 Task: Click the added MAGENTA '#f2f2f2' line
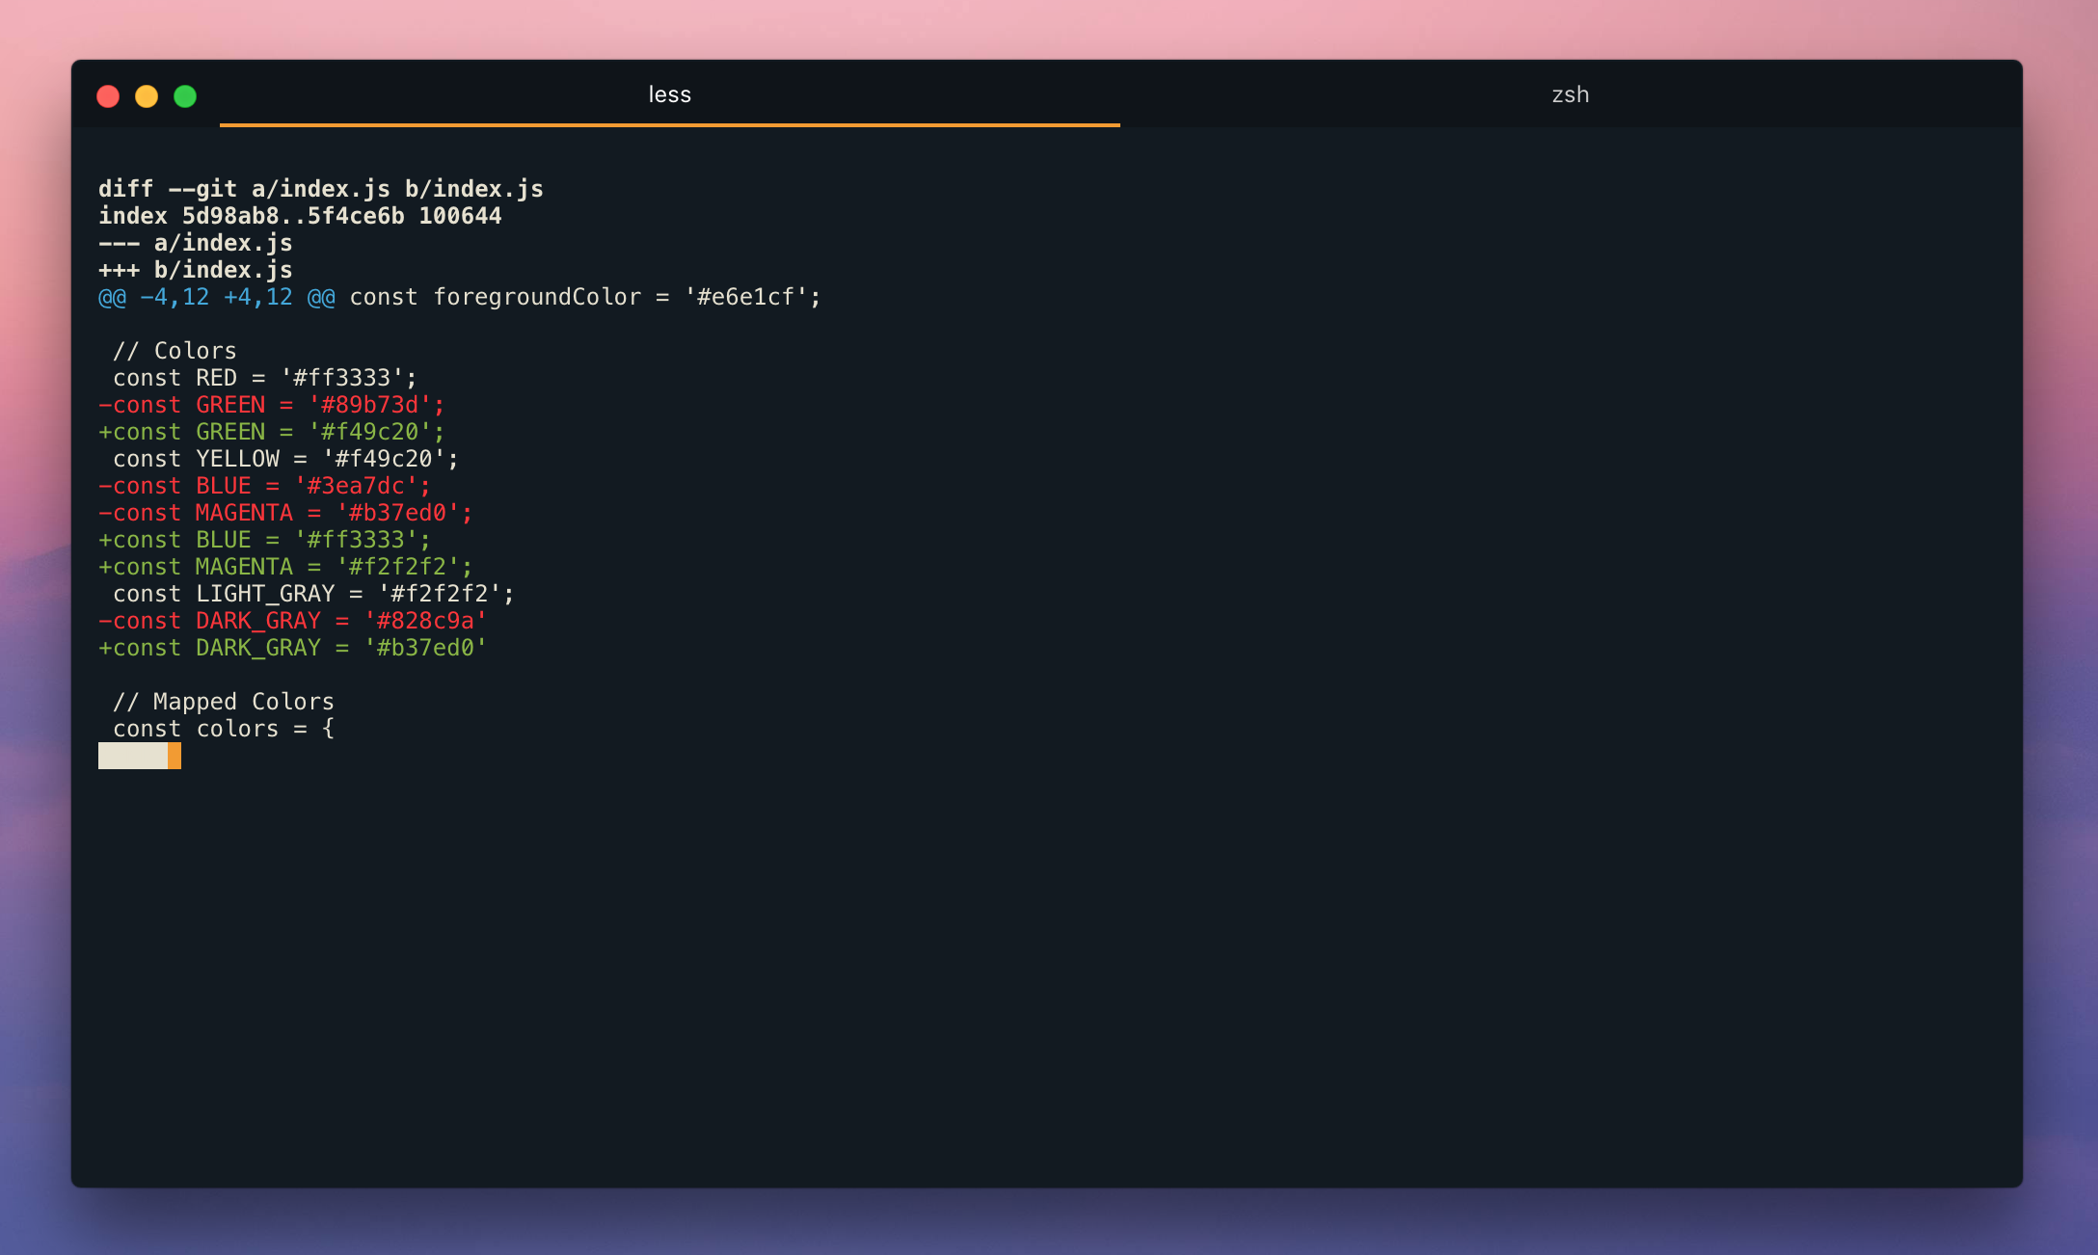[x=285, y=567]
